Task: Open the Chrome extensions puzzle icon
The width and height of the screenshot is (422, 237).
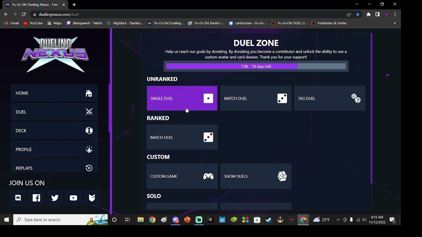Action: coord(369,14)
